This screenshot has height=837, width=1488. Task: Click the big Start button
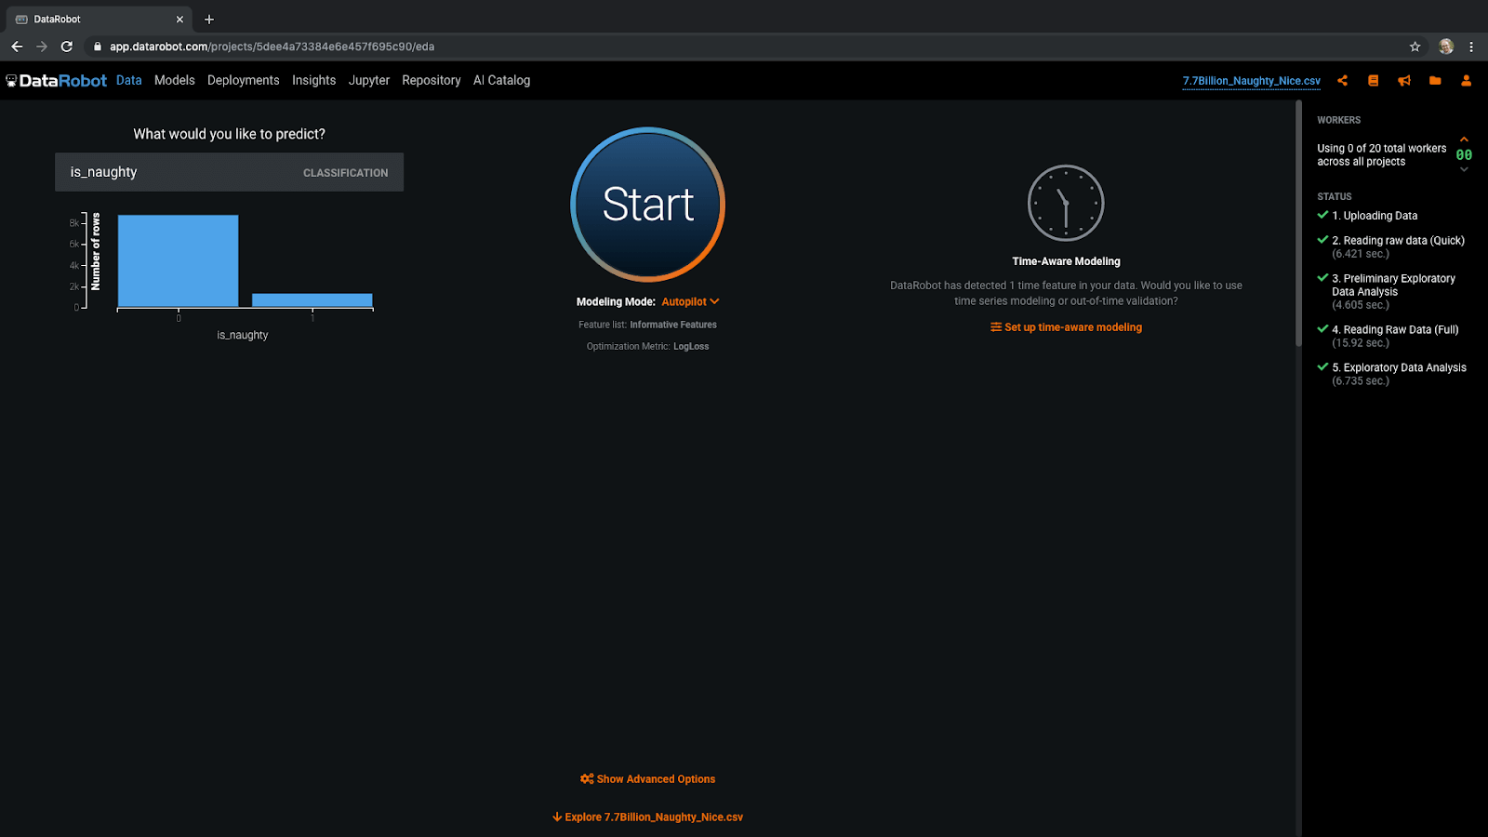[647, 205]
